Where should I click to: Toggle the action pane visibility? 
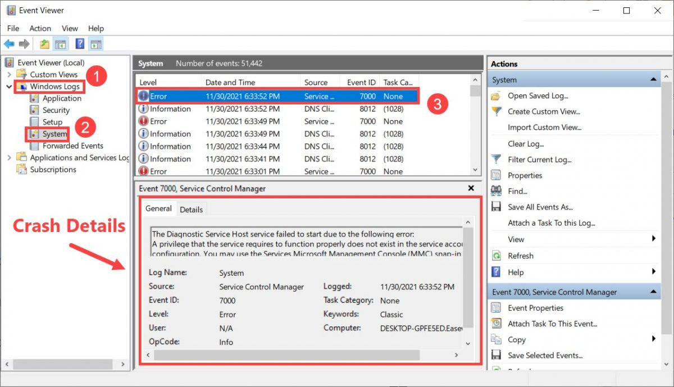tap(95, 44)
